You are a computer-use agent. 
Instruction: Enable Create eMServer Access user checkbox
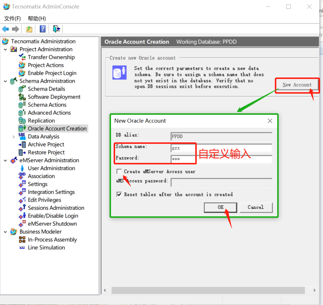pyautogui.click(x=119, y=171)
